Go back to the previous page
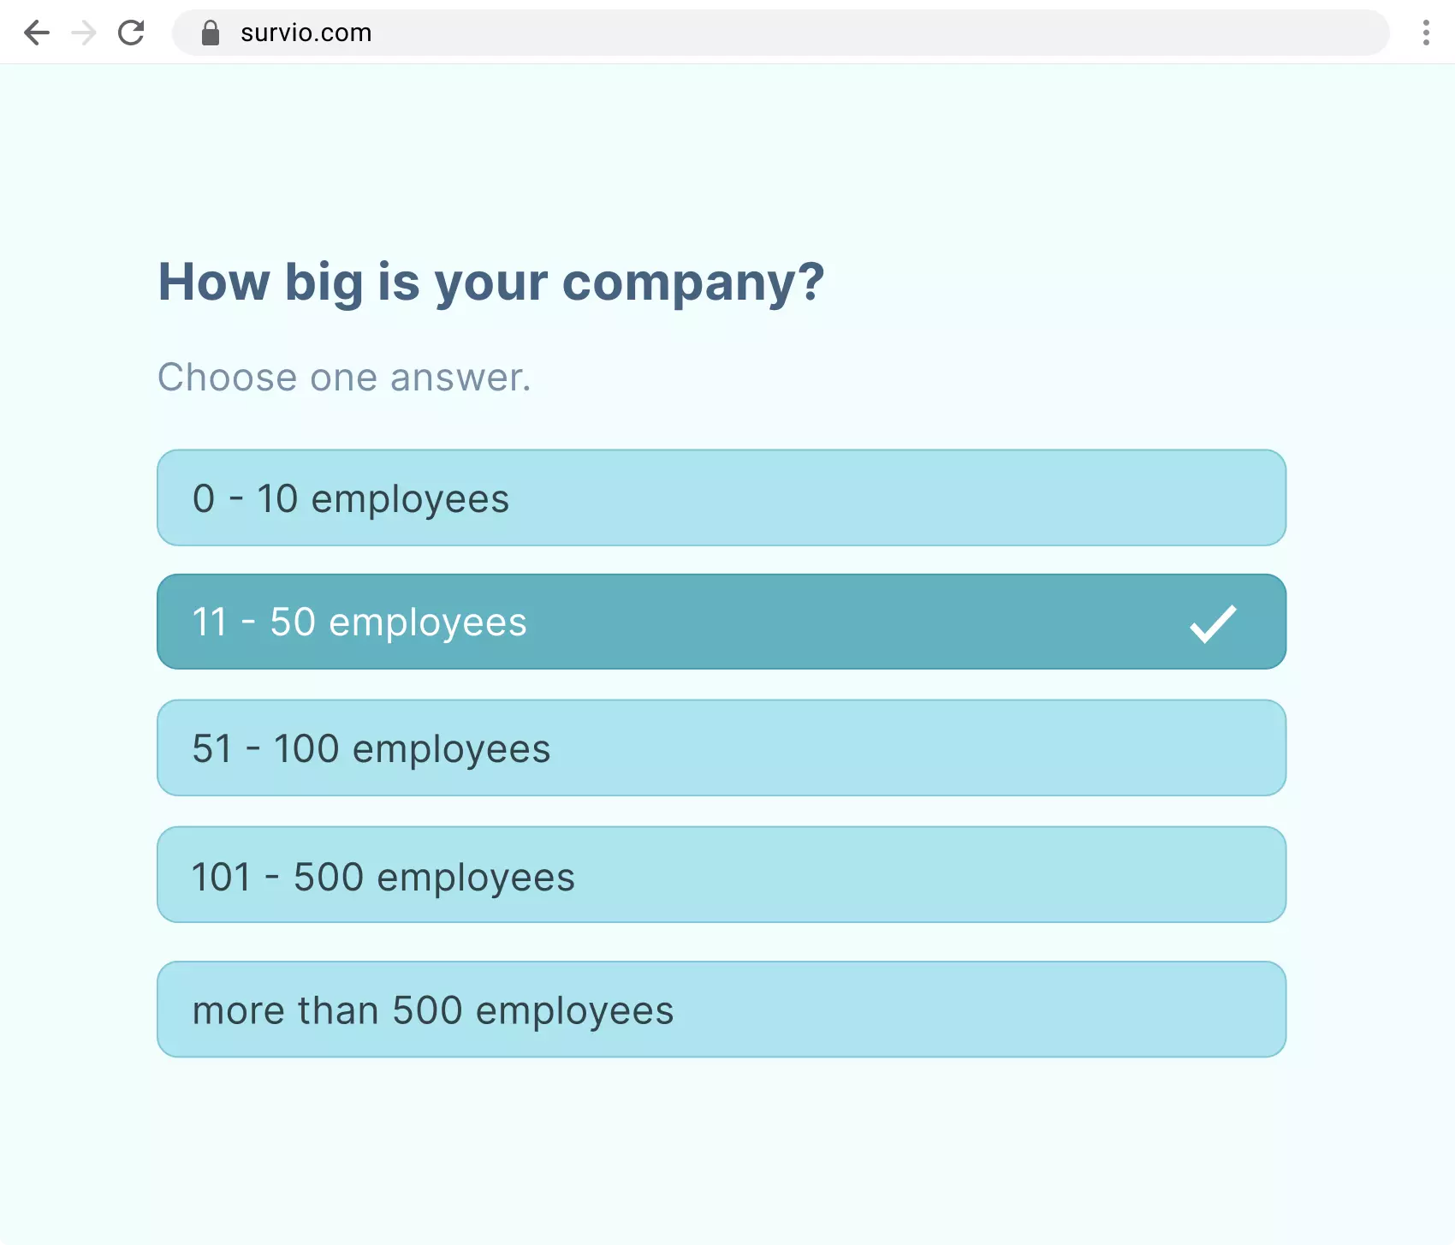This screenshot has height=1245, width=1455. point(37,33)
